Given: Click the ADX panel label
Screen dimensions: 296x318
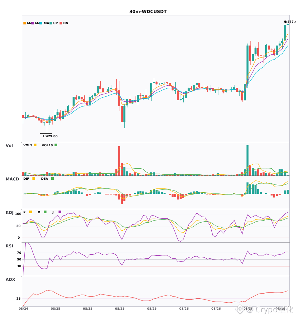Looking at the screenshot, I should tap(10, 280).
